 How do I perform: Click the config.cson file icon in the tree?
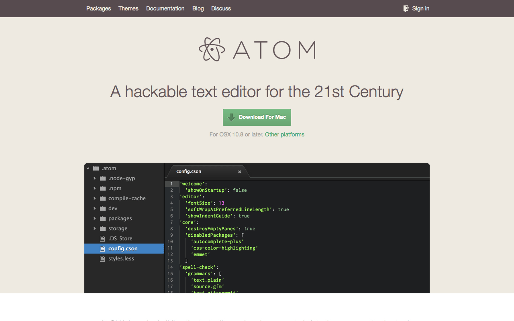click(x=102, y=248)
